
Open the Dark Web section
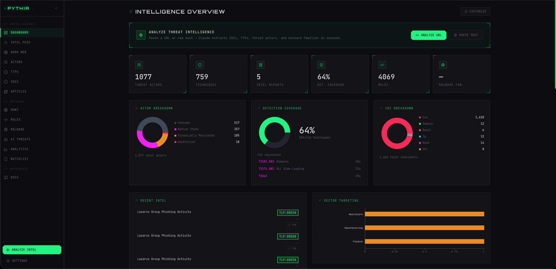coord(32,52)
